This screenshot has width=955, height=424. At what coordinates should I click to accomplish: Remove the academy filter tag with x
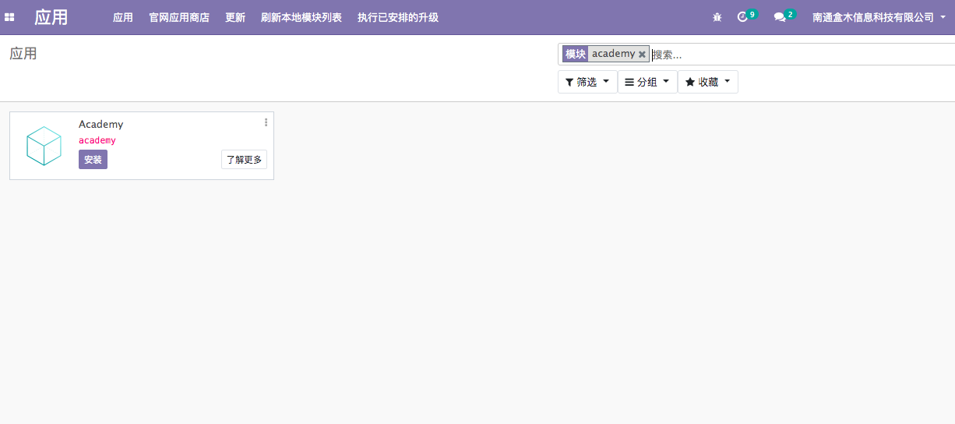tap(642, 55)
